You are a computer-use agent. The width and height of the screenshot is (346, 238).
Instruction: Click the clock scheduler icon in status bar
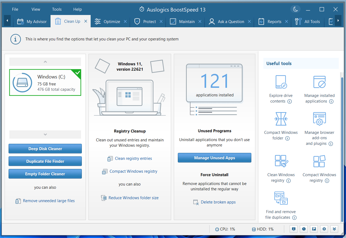click(x=304, y=229)
